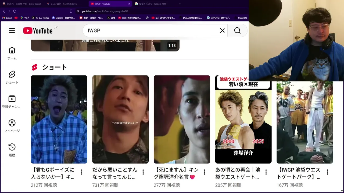Switch to the Brave Search tab
This screenshot has width=344, height=193.
click(22, 4)
